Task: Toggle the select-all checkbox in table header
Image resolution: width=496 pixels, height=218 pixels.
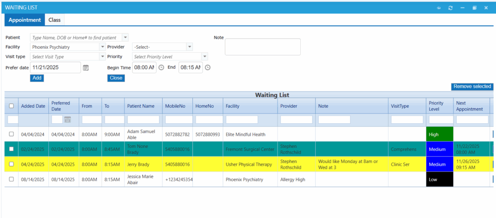Action: pos(12,106)
